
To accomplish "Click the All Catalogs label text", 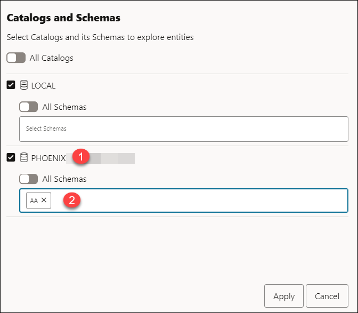I will click(x=52, y=58).
